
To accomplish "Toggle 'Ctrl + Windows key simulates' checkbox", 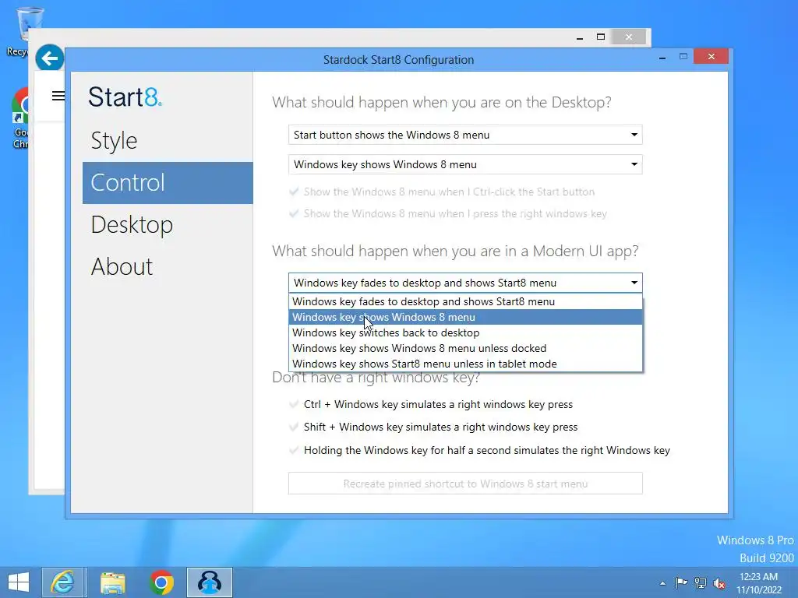I will click(294, 404).
